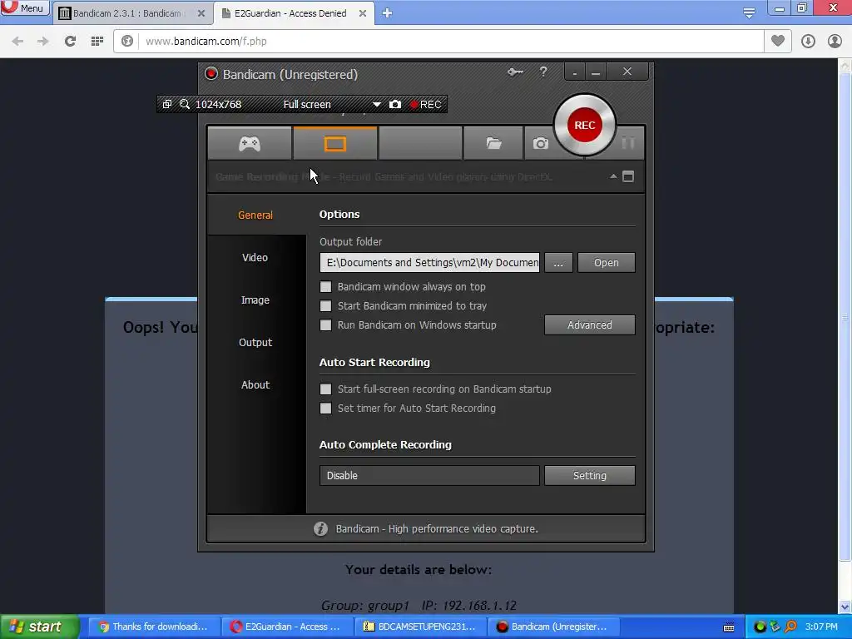Click the small window square icon next to up arrow
Viewport: 852px width, 639px height.
tap(628, 176)
